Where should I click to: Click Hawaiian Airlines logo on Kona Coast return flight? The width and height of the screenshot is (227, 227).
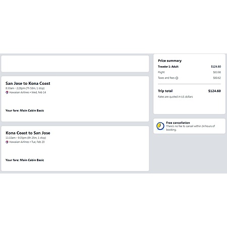[7, 142]
